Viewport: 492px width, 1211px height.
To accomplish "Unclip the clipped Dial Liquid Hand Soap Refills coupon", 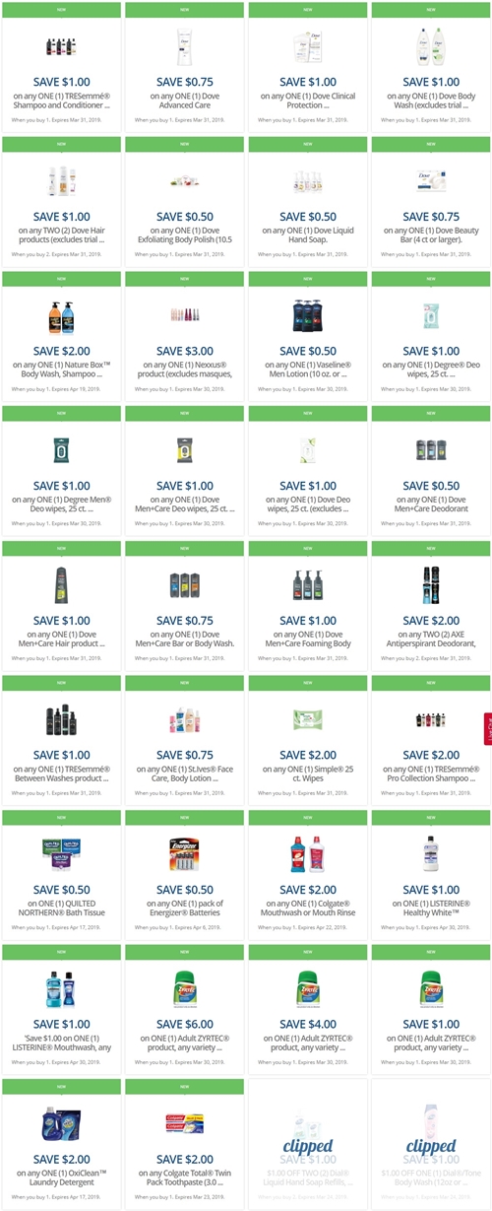I will pyautogui.click(x=307, y=1146).
